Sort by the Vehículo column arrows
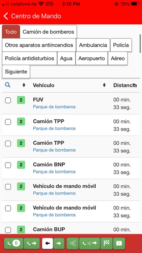The height and width of the screenshot is (253, 142). (104, 85)
